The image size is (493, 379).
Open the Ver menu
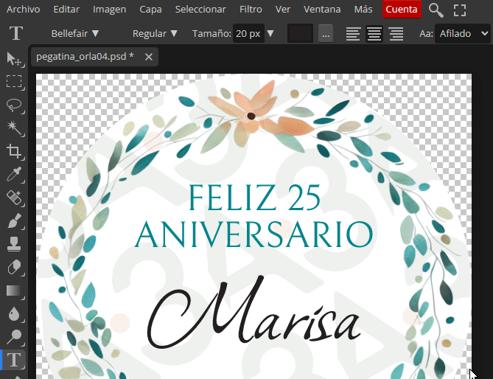[283, 10]
